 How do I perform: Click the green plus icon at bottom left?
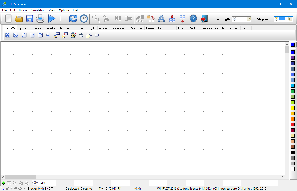click(3, 183)
